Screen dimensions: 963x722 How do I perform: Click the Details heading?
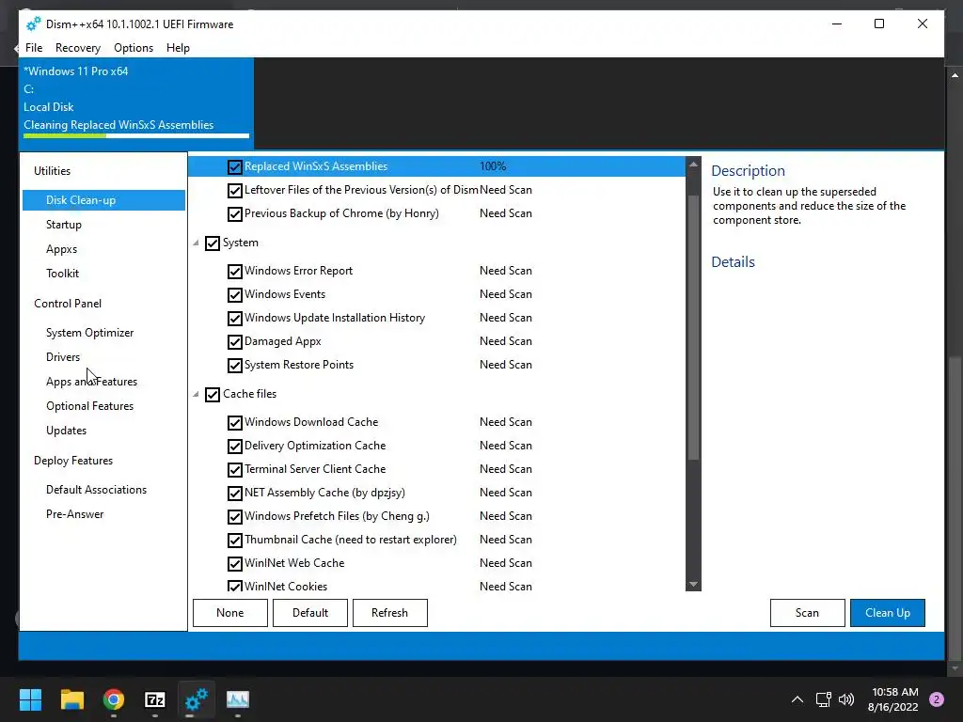coord(733,262)
